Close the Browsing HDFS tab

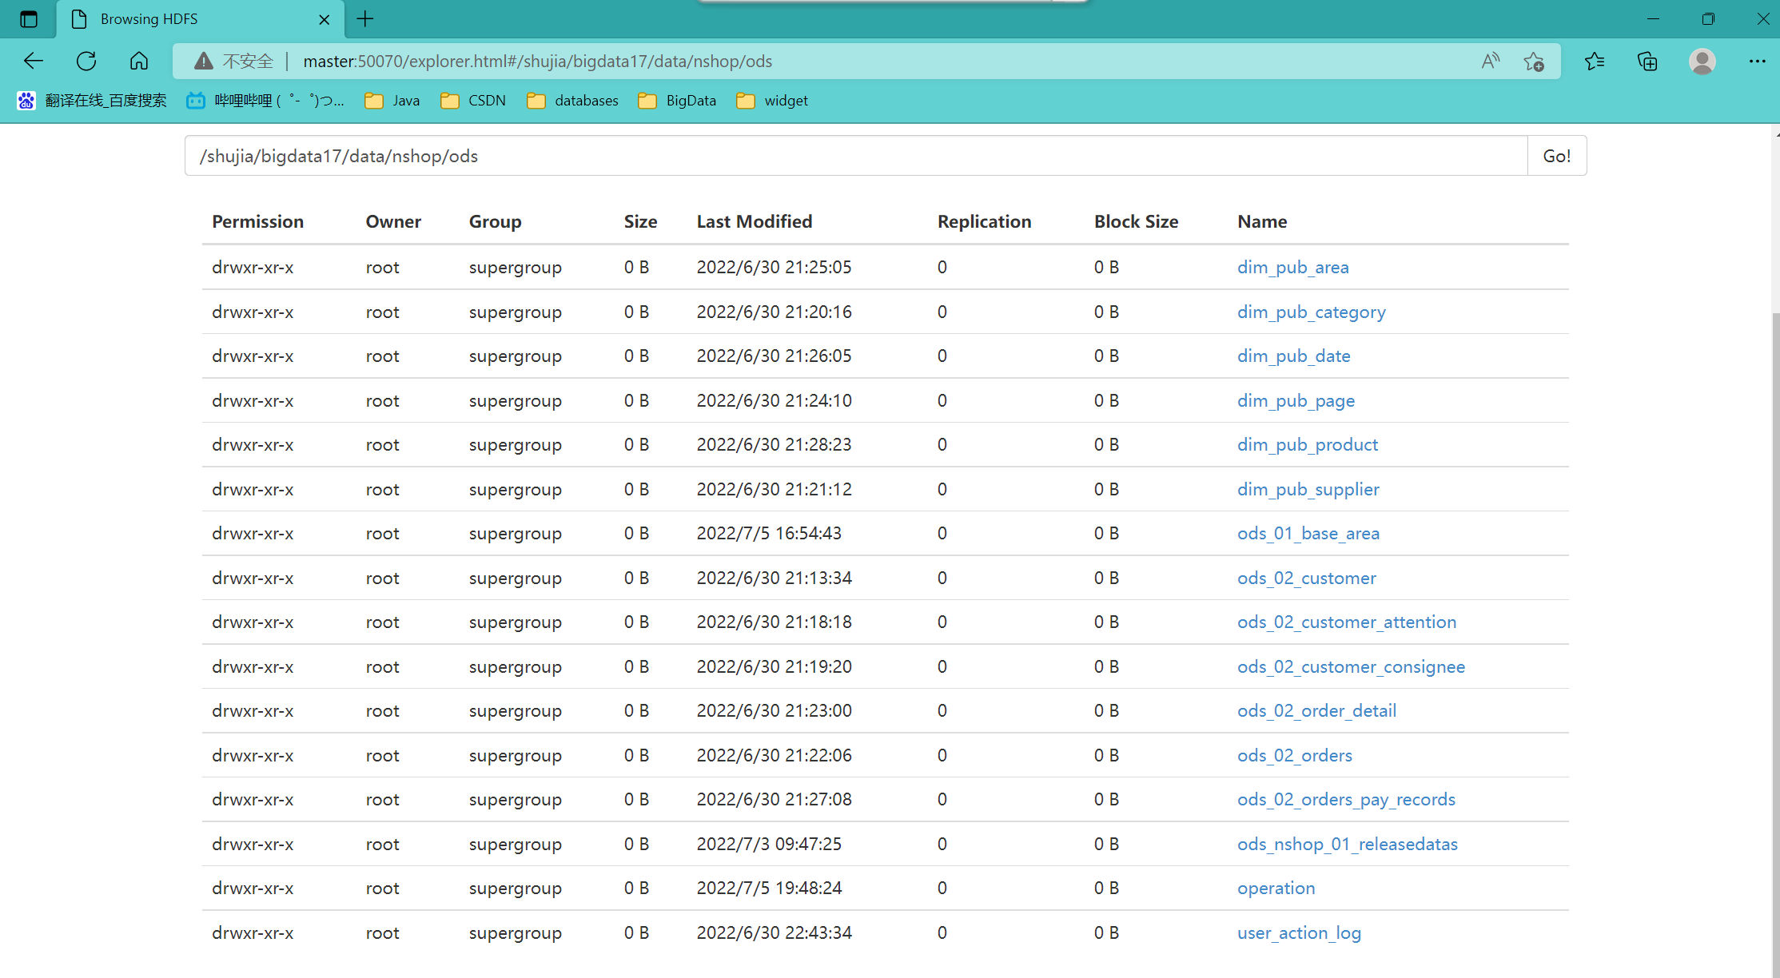[x=325, y=20]
